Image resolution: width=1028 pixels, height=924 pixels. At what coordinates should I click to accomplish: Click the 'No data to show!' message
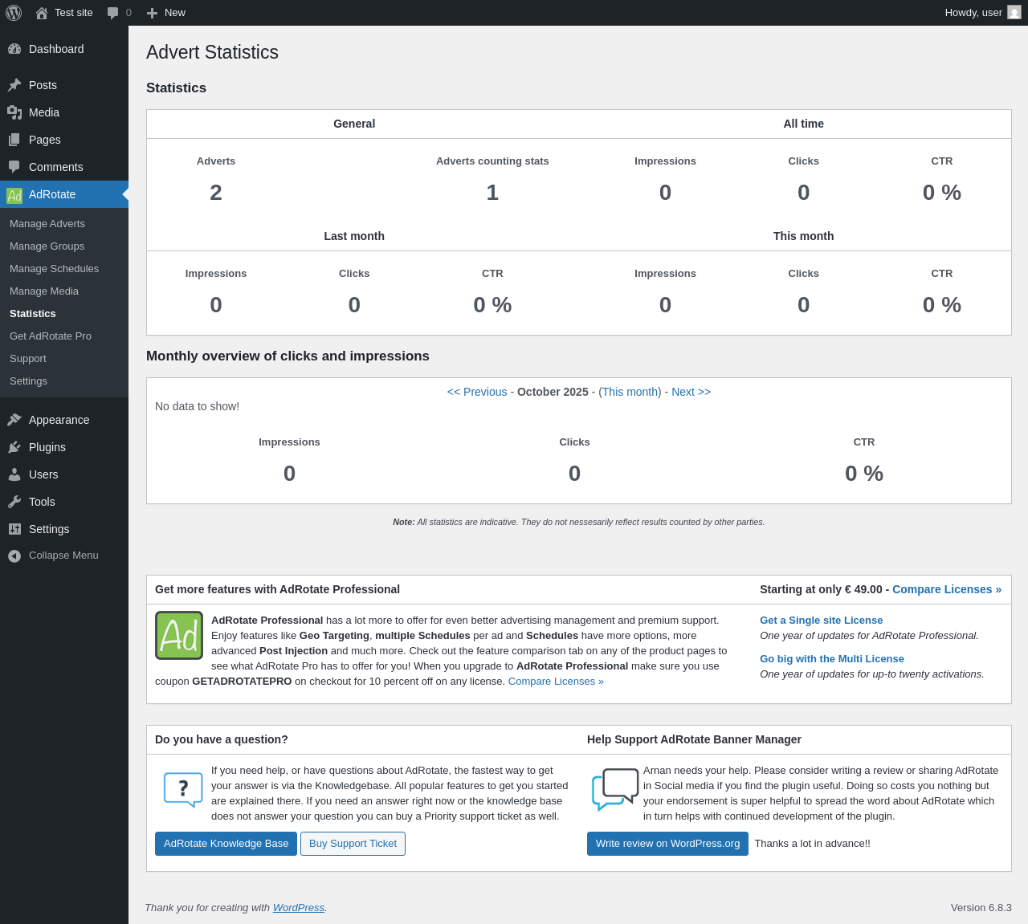pyautogui.click(x=197, y=406)
